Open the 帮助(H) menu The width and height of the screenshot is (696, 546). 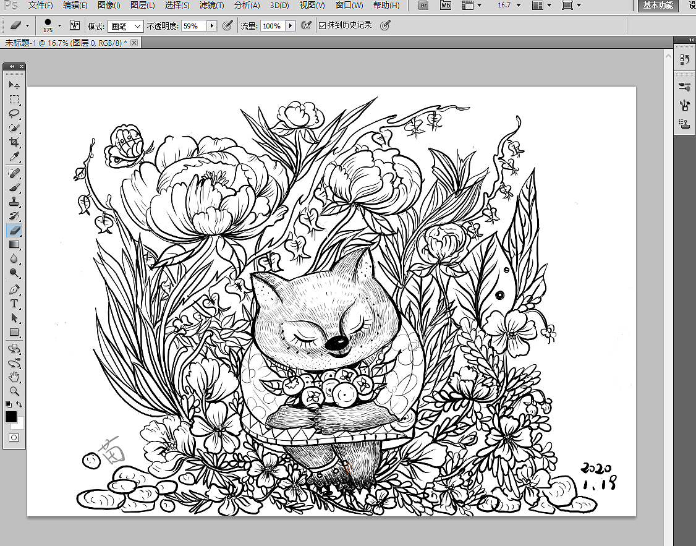386,6
